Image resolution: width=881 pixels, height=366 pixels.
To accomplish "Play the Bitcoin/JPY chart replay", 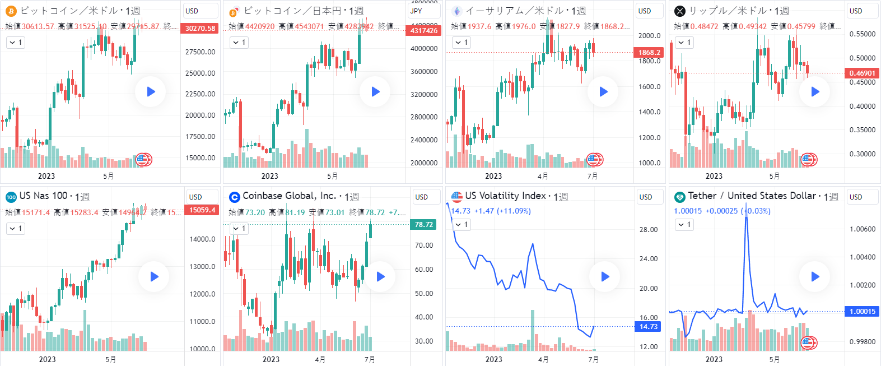I will pyautogui.click(x=375, y=91).
